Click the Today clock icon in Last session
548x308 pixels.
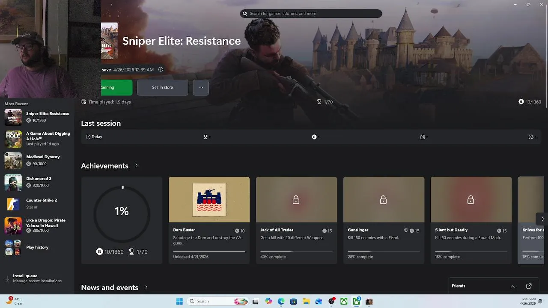tap(88, 137)
